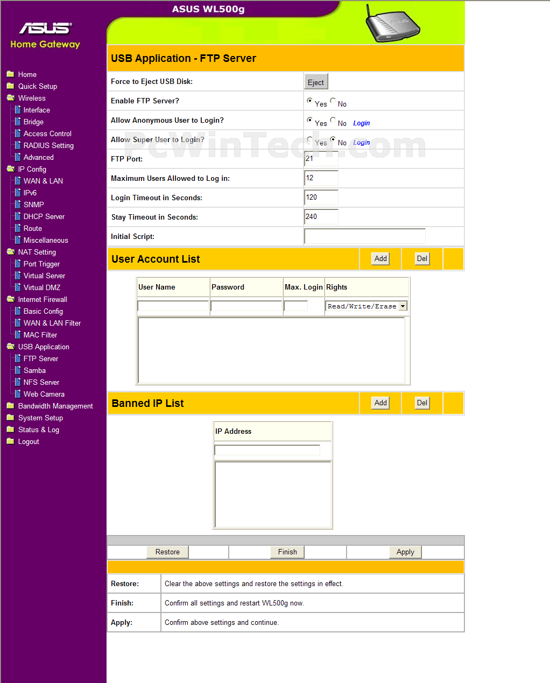
Task: Collapse the NAT Setting folder
Action: [x=10, y=252]
